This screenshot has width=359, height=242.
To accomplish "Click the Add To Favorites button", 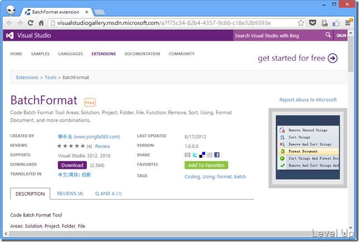I will pyautogui.click(x=206, y=165).
